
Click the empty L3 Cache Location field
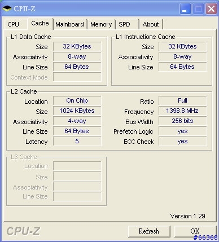pos(77,166)
